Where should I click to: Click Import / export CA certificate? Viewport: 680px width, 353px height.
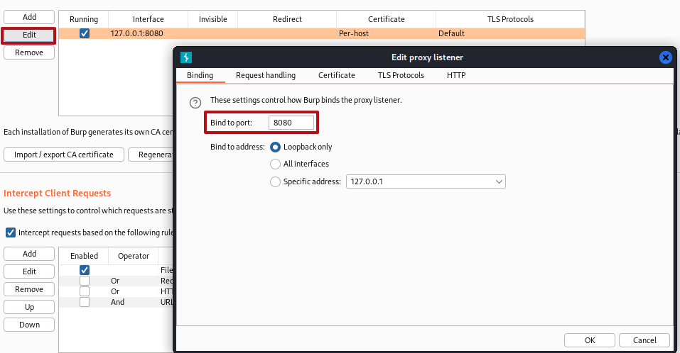pos(64,155)
